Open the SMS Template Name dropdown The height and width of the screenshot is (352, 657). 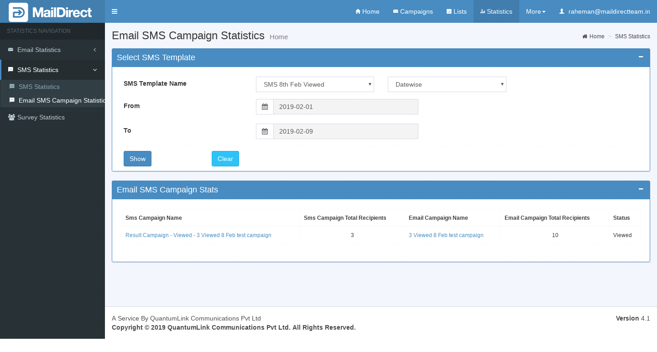pyautogui.click(x=315, y=84)
